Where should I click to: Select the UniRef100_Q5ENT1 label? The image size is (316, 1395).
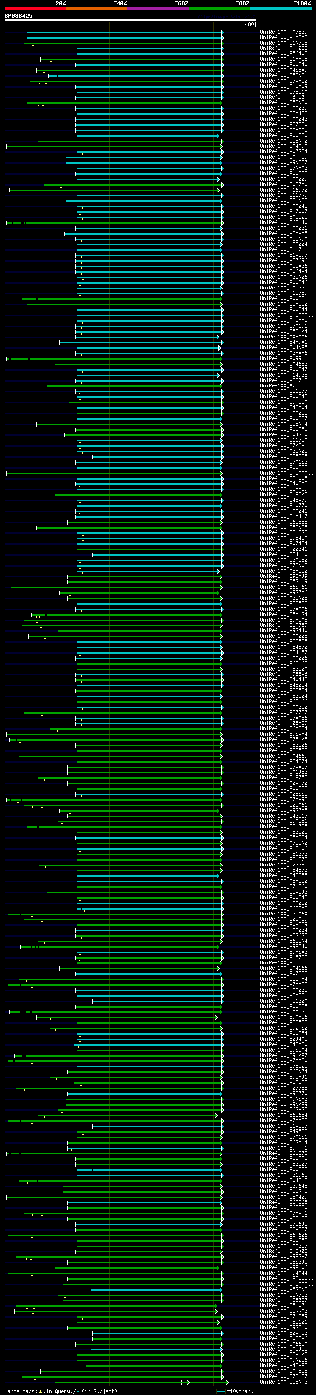(283, 75)
